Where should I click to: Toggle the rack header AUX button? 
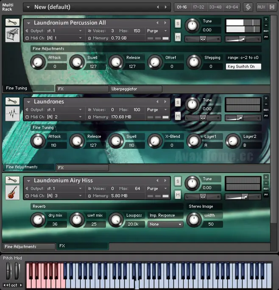coord(261,7)
